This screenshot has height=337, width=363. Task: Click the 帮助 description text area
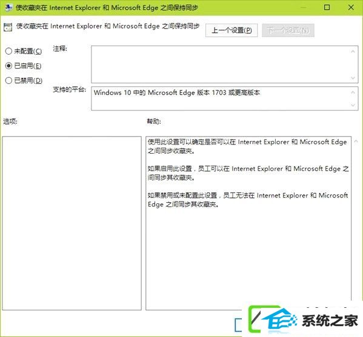(248, 223)
